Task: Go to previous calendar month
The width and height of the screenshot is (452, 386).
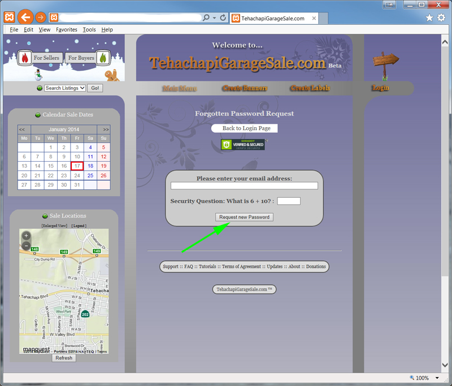Action: click(22, 129)
